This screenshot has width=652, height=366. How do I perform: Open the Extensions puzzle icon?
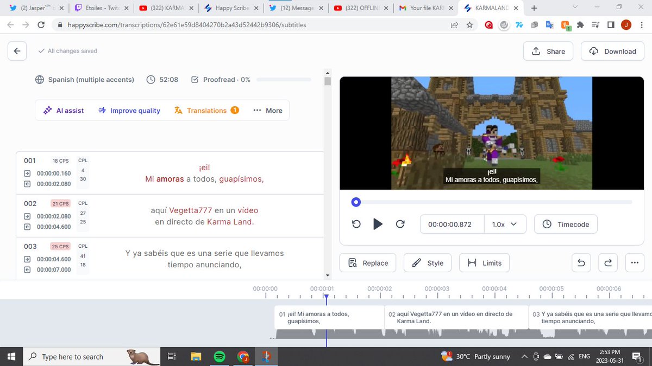coord(580,25)
